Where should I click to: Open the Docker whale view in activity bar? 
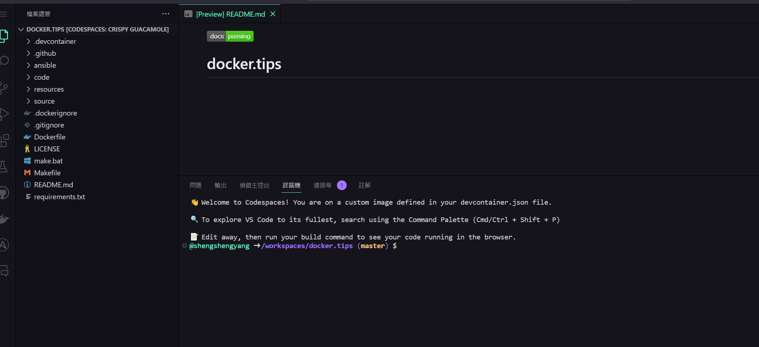4,219
